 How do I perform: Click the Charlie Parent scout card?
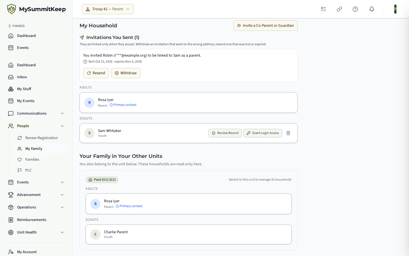189,234
